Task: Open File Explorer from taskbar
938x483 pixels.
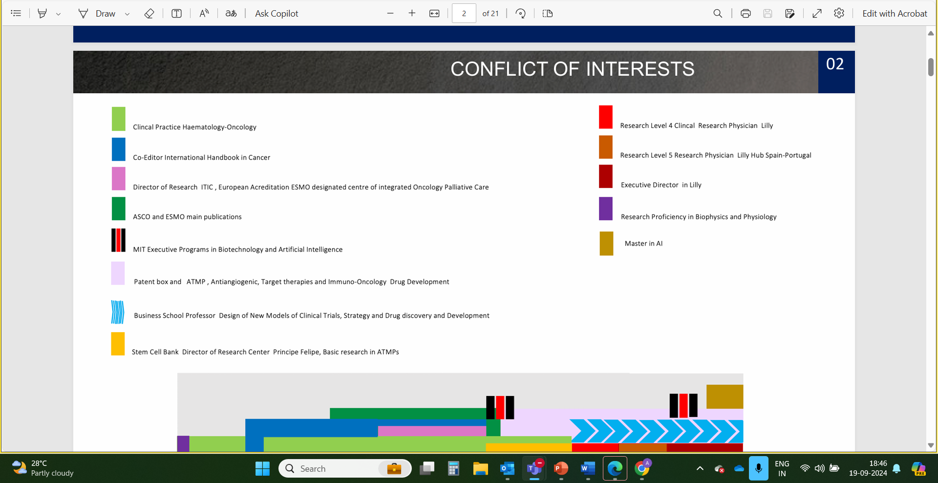Action: coord(481,469)
